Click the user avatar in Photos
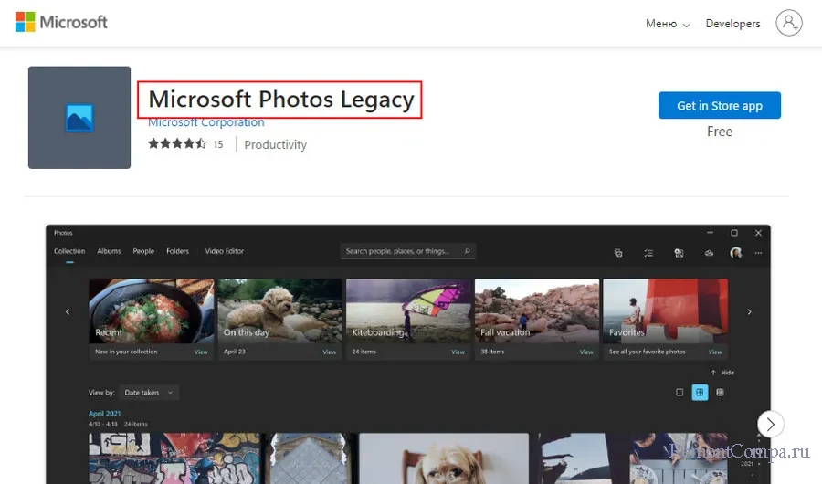 (x=736, y=253)
